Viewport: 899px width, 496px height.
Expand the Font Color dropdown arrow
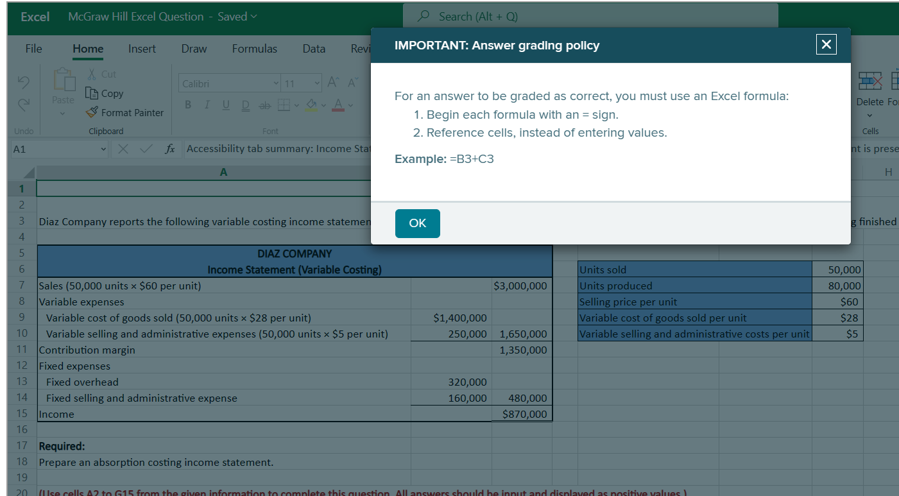[352, 105]
